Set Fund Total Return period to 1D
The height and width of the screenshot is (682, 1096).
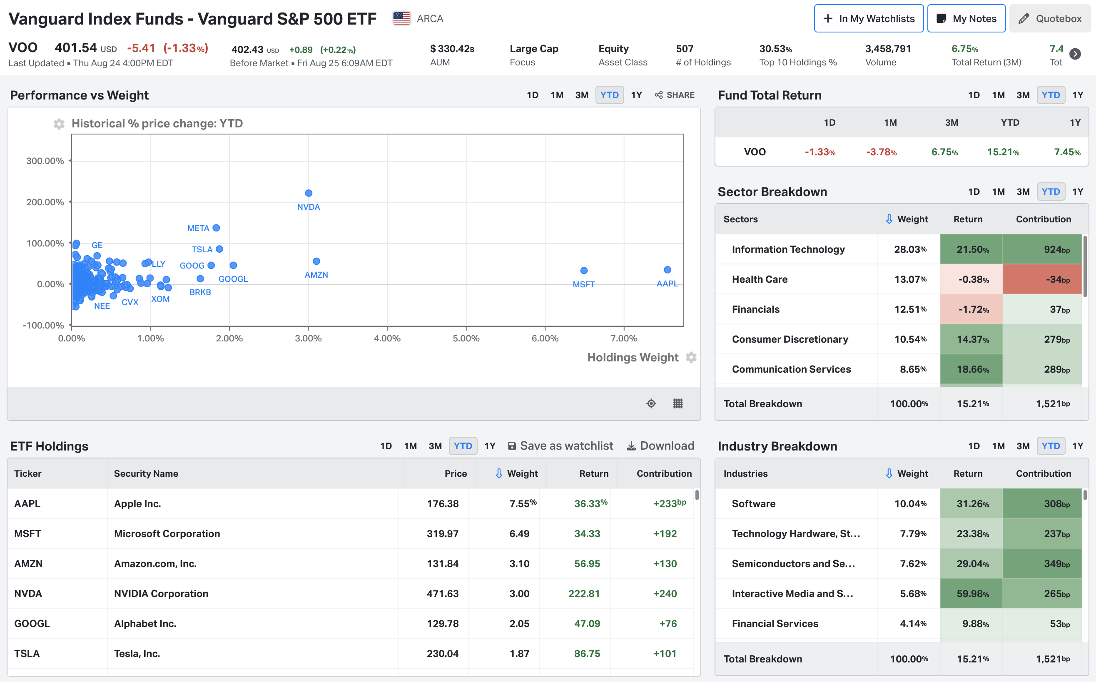pyautogui.click(x=974, y=95)
